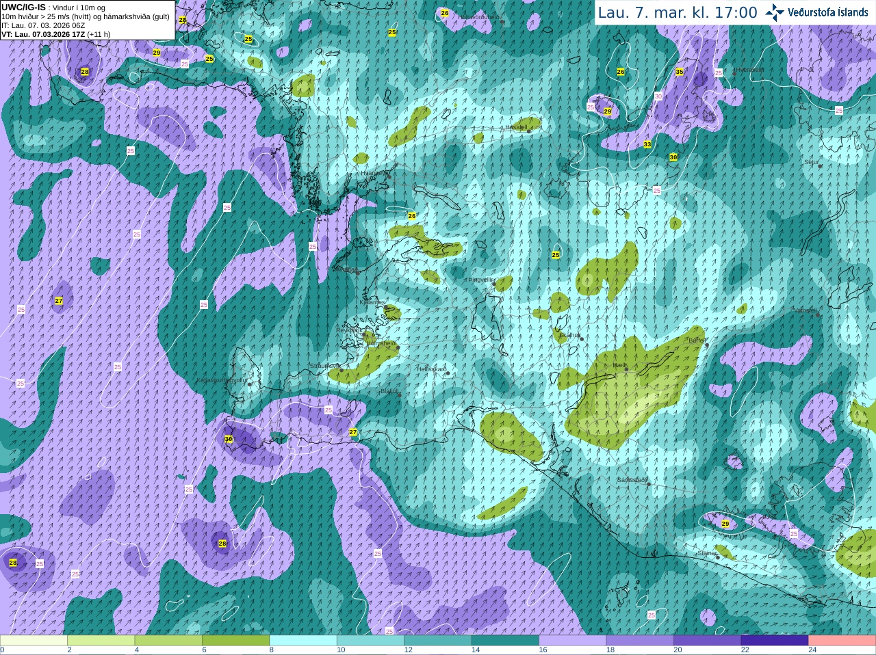Click the yellow 26 gust marker below Hvanneyri
Image resolution: width=876 pixels, height=655 pixels.
[412, 216]
